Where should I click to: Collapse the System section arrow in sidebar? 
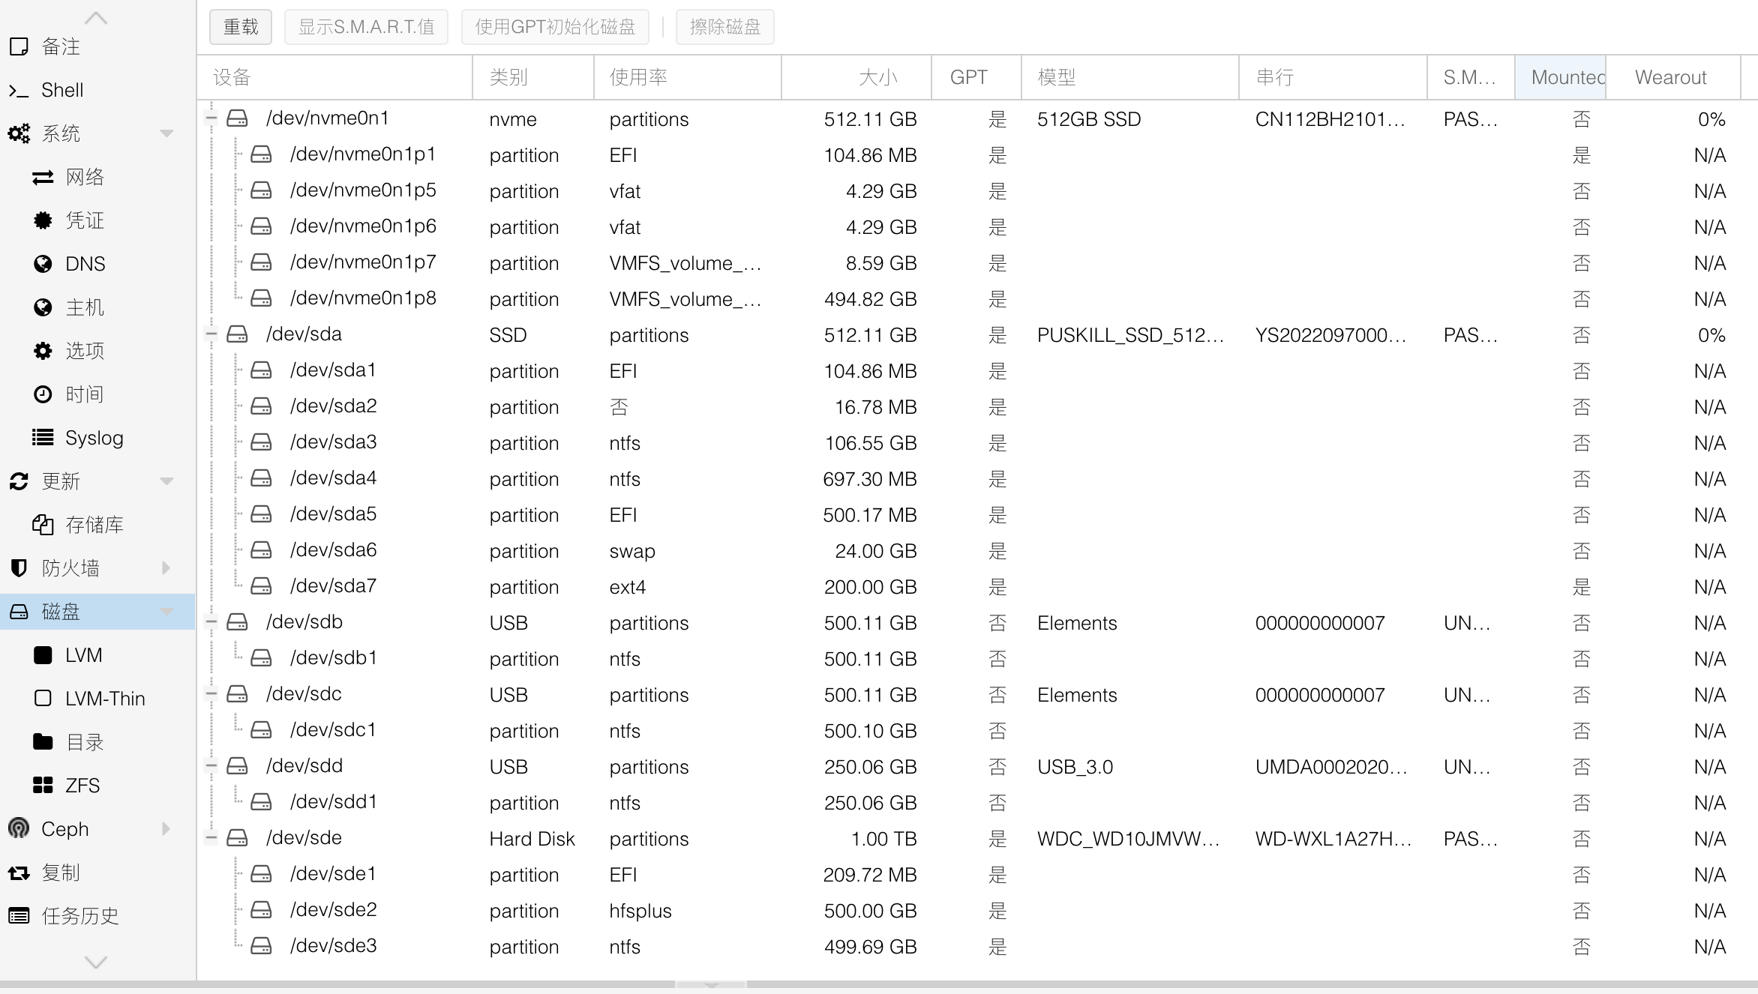click(166, 133)
